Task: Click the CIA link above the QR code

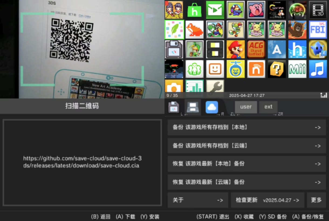Action: pyautogui.click(x=81, y=16)
